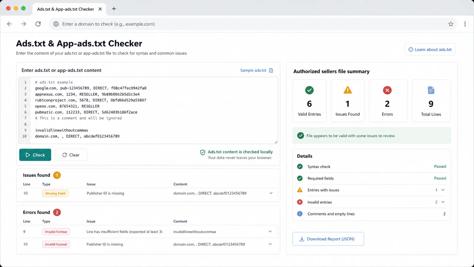Click the globe icon in address bar
The width and height of the screenshot is (474, 267).
tap(56, 24)
